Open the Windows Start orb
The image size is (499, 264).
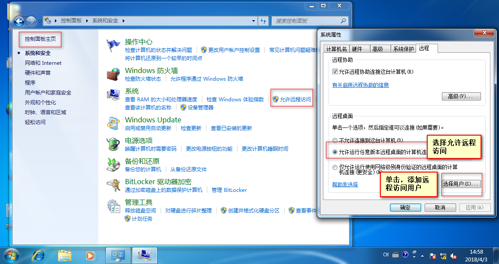(x=11, y=255)
